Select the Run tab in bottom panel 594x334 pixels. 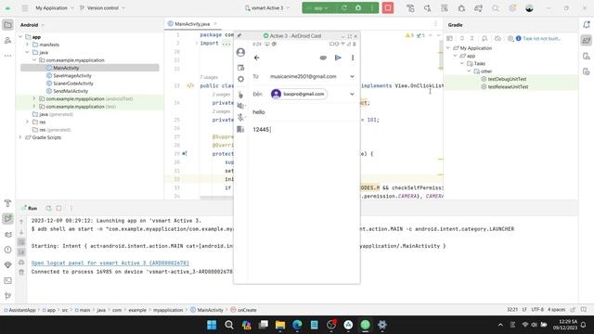[x=30, y=208]
